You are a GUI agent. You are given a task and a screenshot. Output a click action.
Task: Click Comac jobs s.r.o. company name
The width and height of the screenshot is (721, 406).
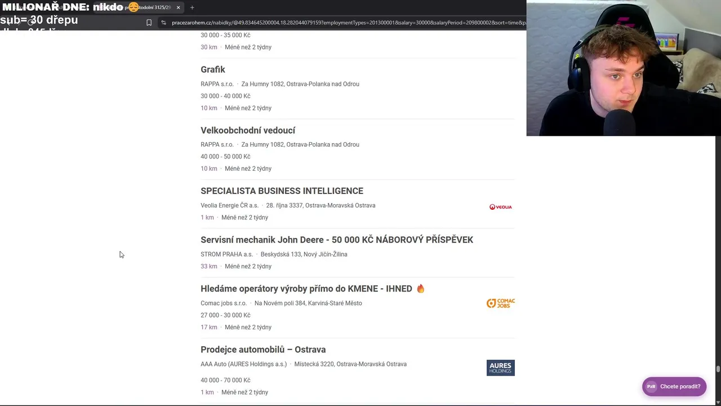(x=224, y=303)
